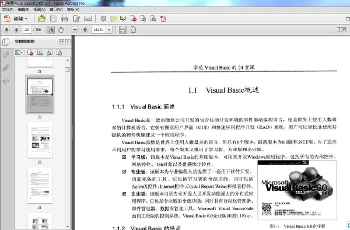Add a sticky note comment

(113, 19)
